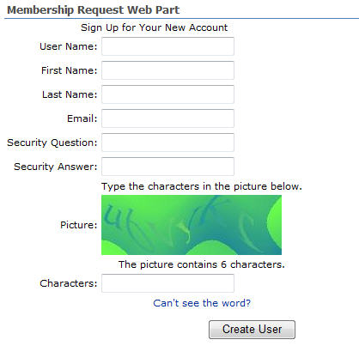Activate the Security Question field
This screenshot has height=352, width=359.
tap(167, 143)
